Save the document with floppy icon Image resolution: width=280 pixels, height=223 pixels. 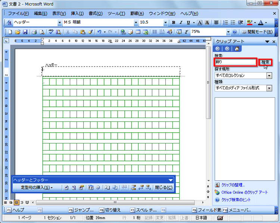25,32
